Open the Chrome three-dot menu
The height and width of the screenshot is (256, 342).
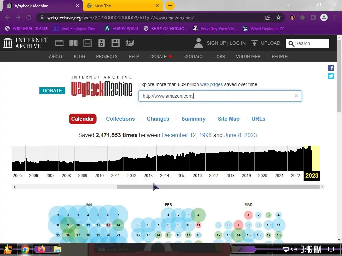pos(335,17)
